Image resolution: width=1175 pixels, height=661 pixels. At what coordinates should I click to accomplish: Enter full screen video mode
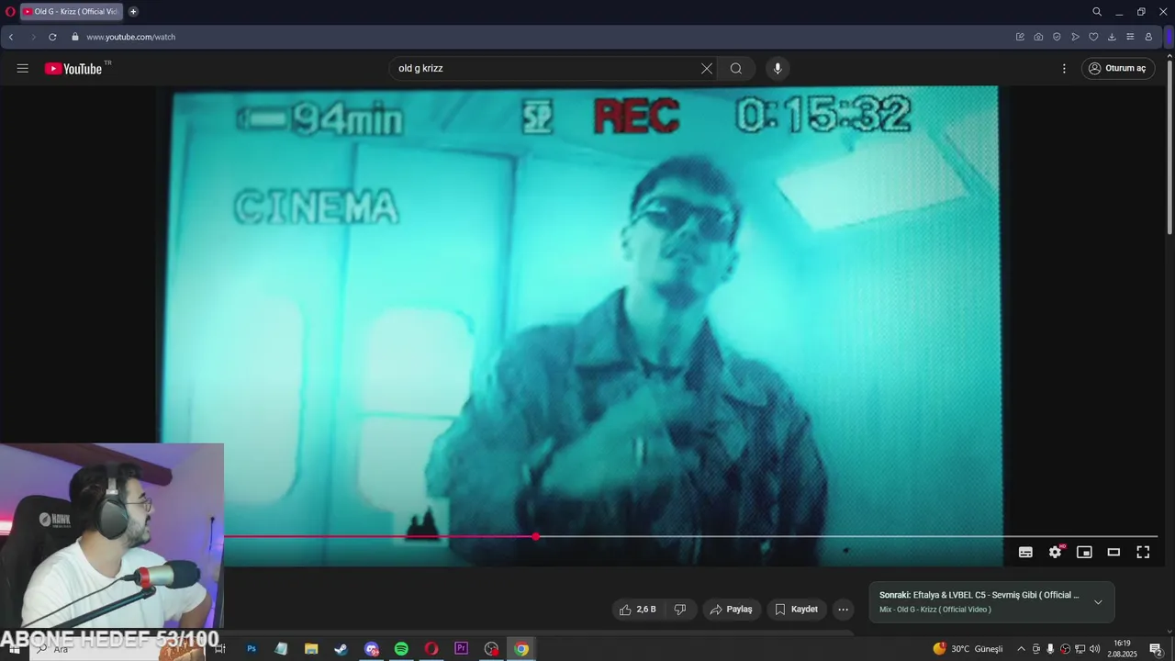1143,552
